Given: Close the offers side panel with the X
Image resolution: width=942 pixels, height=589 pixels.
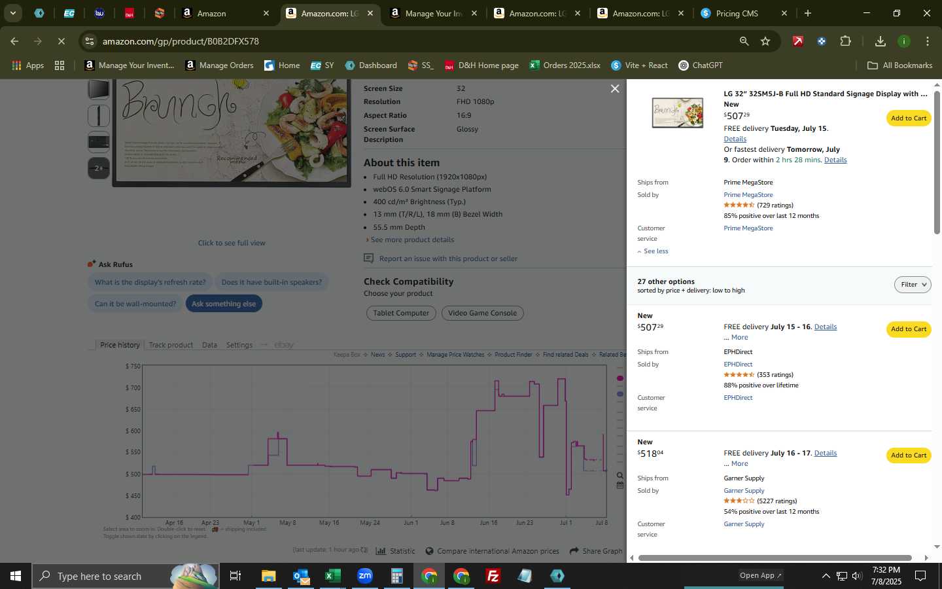Looking at the screenshot, I should (615, 88).
